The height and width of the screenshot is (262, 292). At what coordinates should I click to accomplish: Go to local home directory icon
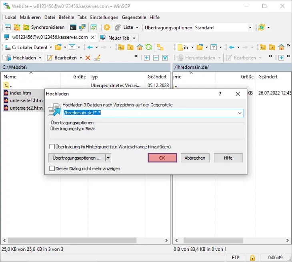(x=140, y=47)
